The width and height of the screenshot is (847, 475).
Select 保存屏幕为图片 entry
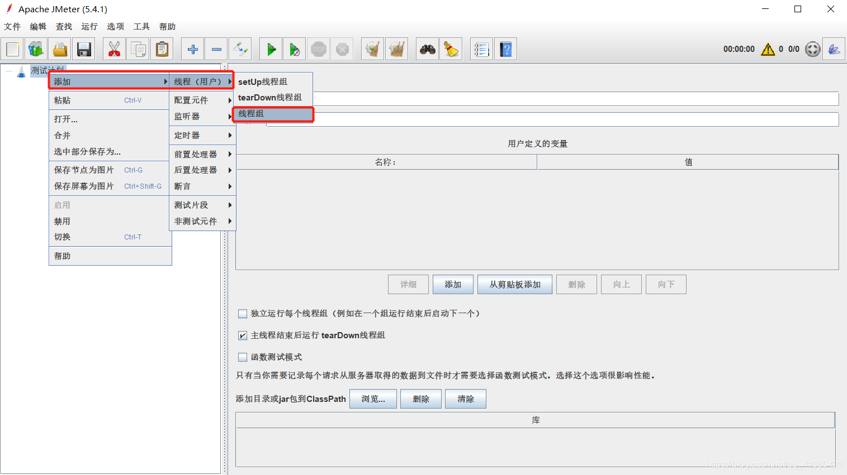pos(110,186)
